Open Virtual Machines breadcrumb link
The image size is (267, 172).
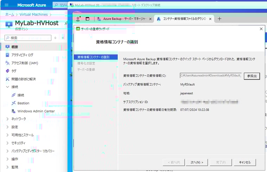pos(33,15)
